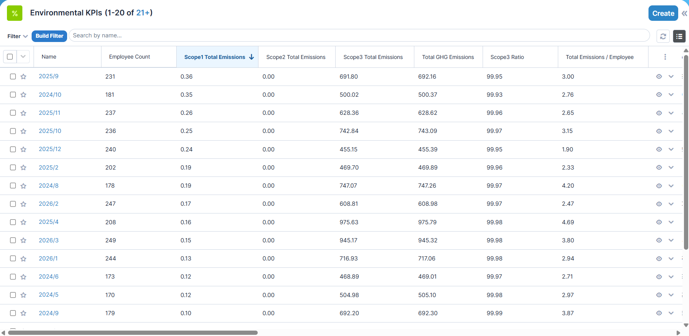Star the 2025/10 record

pyautogui.click(x=24, y=131)
